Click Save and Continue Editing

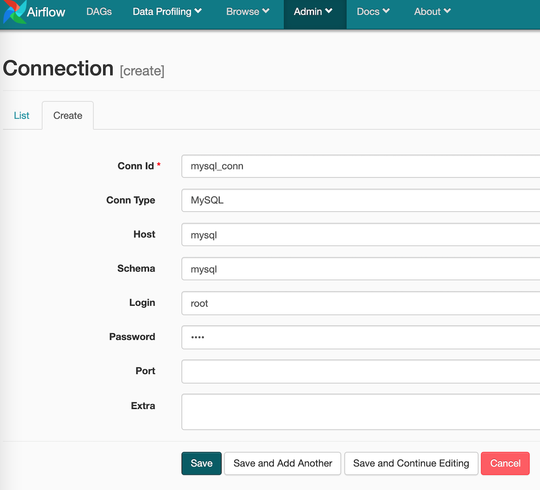[x=411, y=463]
